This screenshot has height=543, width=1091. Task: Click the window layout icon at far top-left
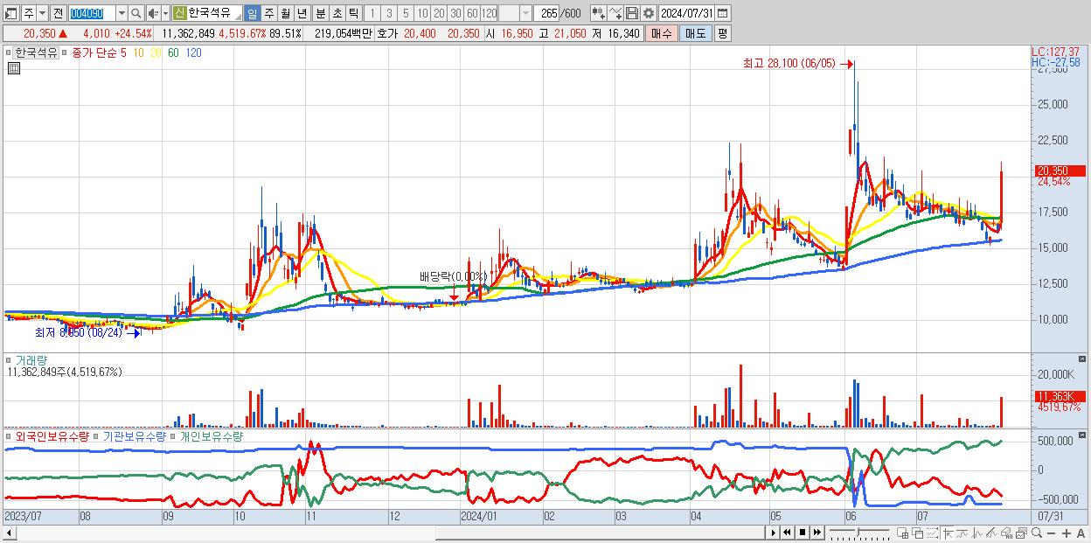point(10,13)
